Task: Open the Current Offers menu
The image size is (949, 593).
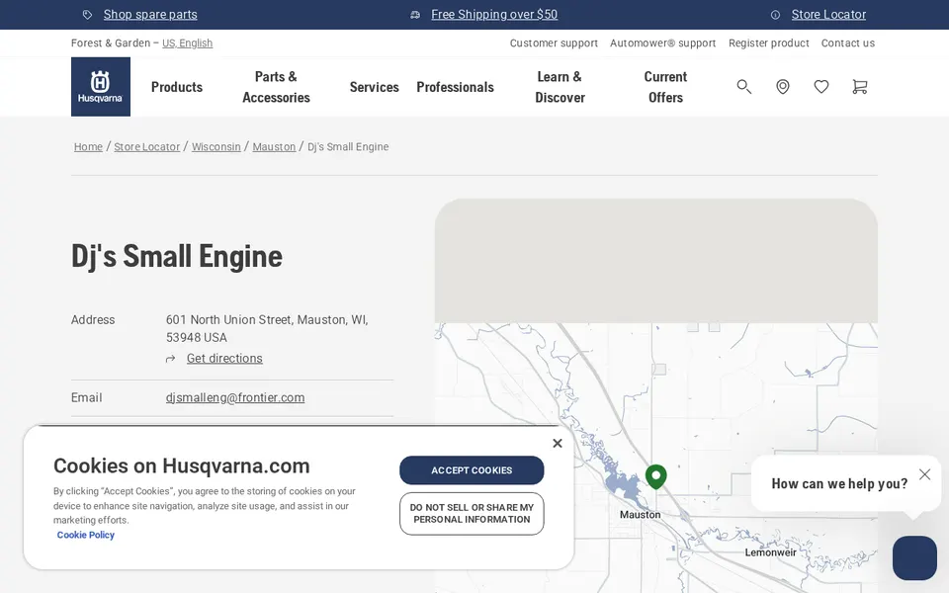Action: coord(665,87)
